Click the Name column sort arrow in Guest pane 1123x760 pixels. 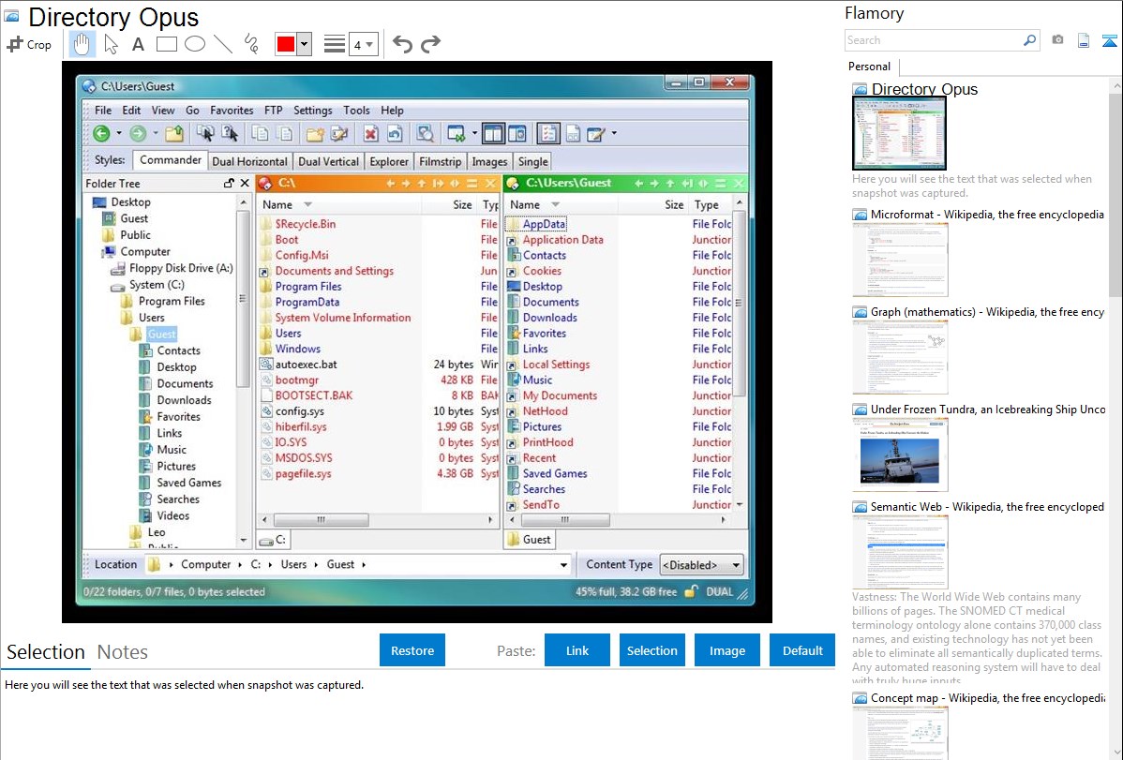(555, 205)
